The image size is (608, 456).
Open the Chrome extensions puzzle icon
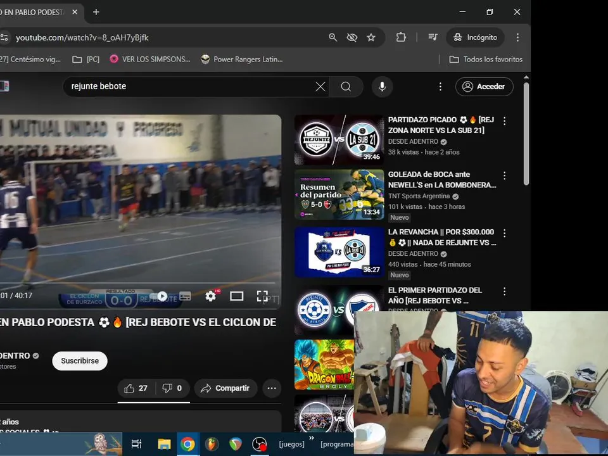click(x=401, y=37)
